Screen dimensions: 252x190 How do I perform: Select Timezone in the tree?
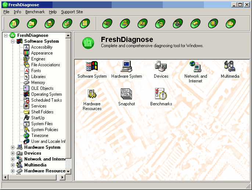click(x=40, y=136)
